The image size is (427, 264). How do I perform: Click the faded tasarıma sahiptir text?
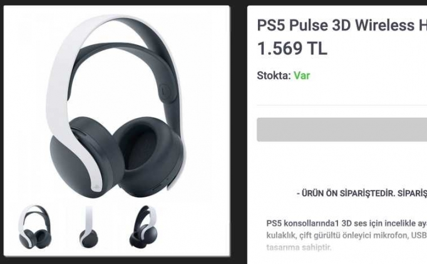coord(299,247)
